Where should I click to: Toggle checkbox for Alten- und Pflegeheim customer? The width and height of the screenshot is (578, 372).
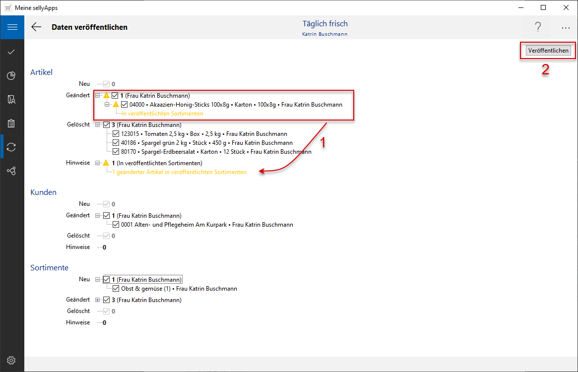(116, 225)
